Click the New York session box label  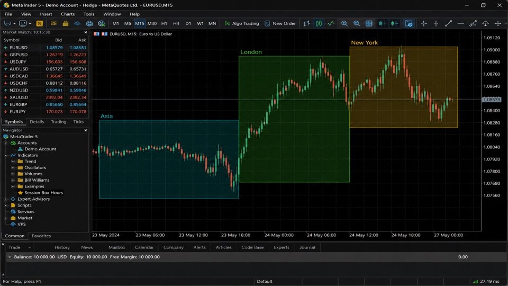[364, 42]
